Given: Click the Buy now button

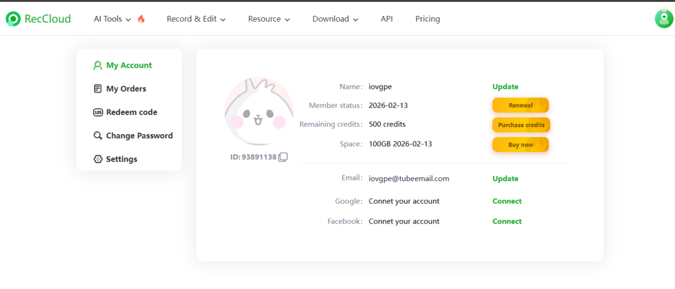Looking at the screenshot, I should tap(520, 144).
